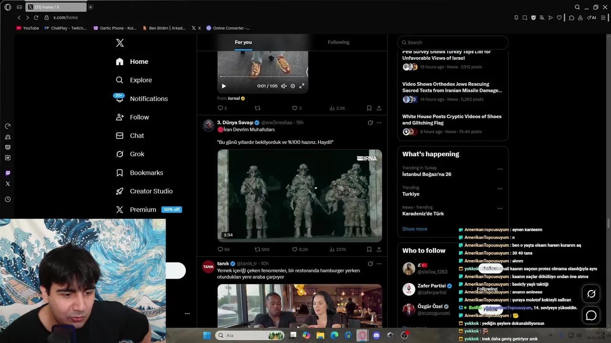This screenshot has width=611, height=343.
Task: View 237K analytics on IRNA post
Action: 337,249
